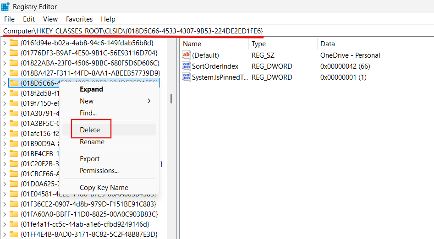This screenshot has width=434, height=239.
Task: Click the 0x00000001 (1) data cell
Action: [x=343, y=77]
